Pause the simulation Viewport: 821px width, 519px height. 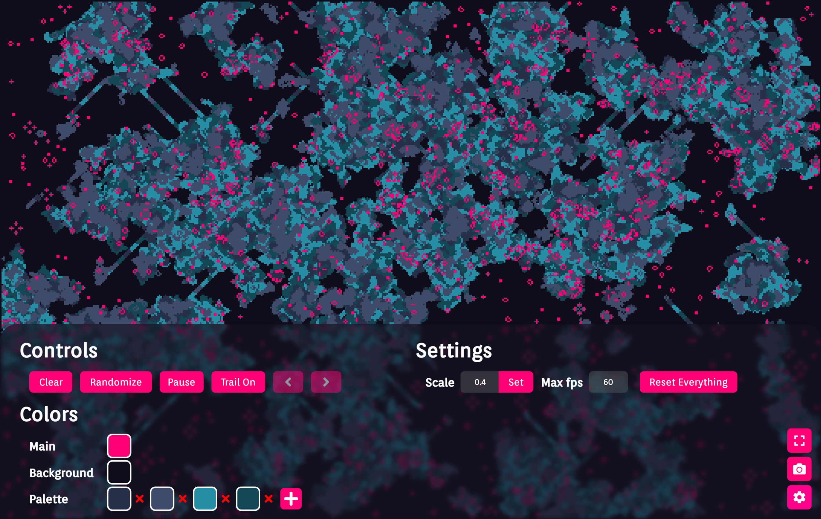coord(181,382)
